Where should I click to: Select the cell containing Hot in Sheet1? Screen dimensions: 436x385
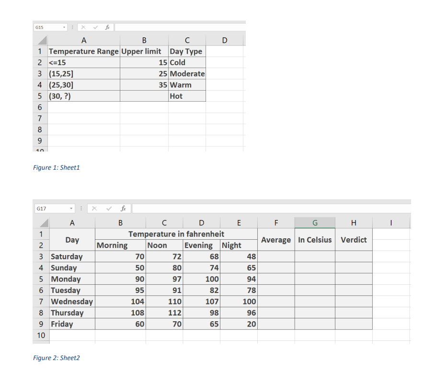[187, 96]
